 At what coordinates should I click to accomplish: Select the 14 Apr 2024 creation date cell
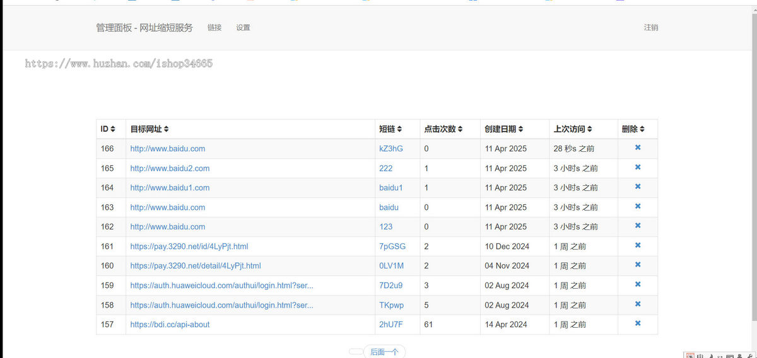[x=515, y=325]
